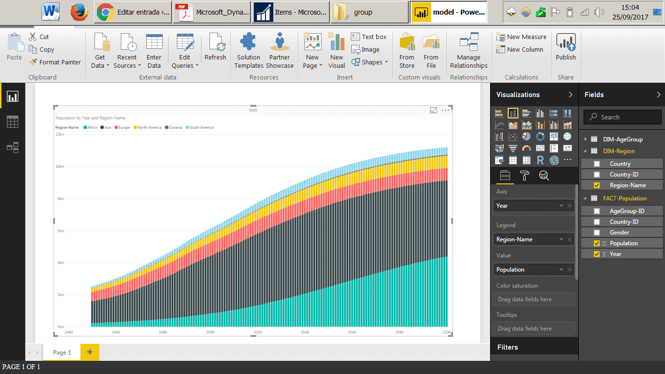Open the Get Data dropdown
The height and width of the screenshot is (374, 665).
(100, 51)
